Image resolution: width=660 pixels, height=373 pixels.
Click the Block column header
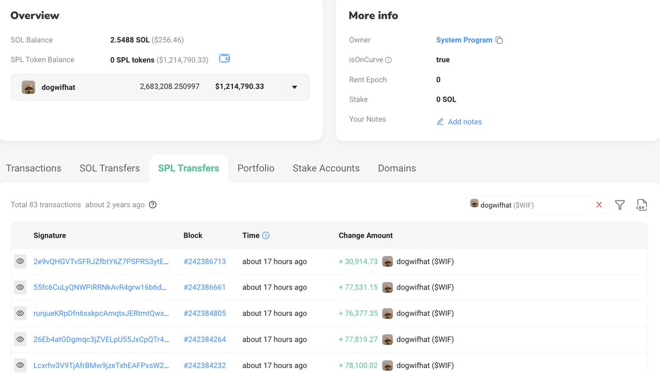click(193, 235)
